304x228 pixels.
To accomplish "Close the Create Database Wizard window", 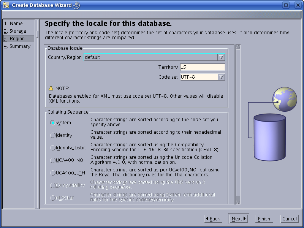I will 298,5.
